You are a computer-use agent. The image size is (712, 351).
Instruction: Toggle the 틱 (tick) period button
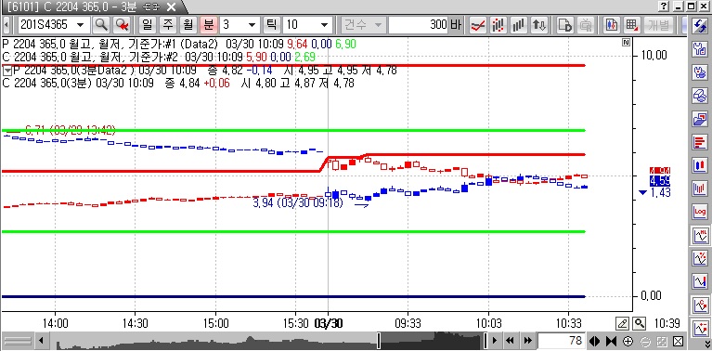tap(271, 24)
